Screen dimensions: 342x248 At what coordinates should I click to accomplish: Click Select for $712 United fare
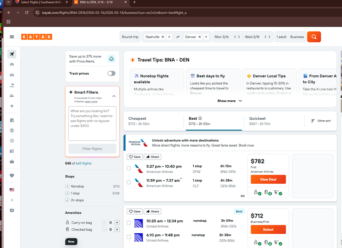point(268,229)
